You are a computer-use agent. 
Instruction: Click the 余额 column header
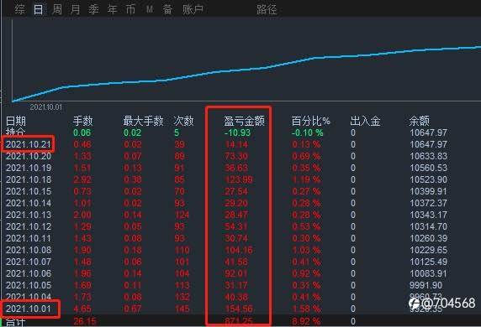tap(419, 121)
